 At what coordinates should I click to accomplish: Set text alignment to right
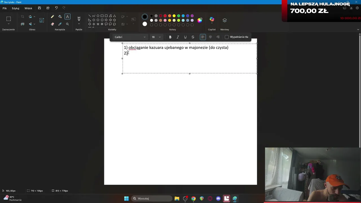tap(218, 37)
